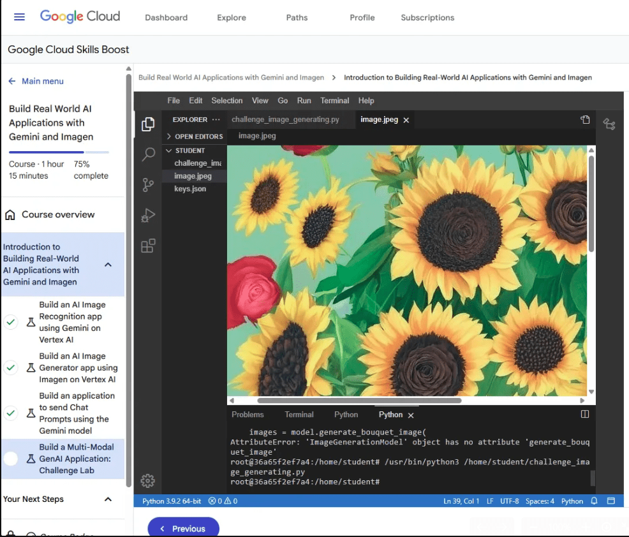The image size is (629, 537).
Task: Toggle completion circle for Challenge Lab
Action: coord(11,459)
